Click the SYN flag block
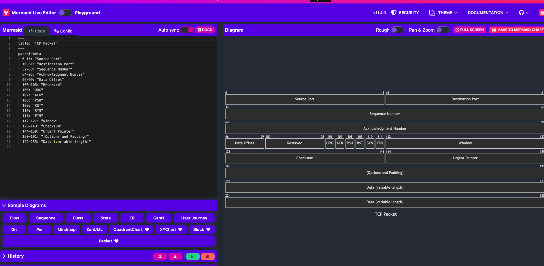 (370, 143)
